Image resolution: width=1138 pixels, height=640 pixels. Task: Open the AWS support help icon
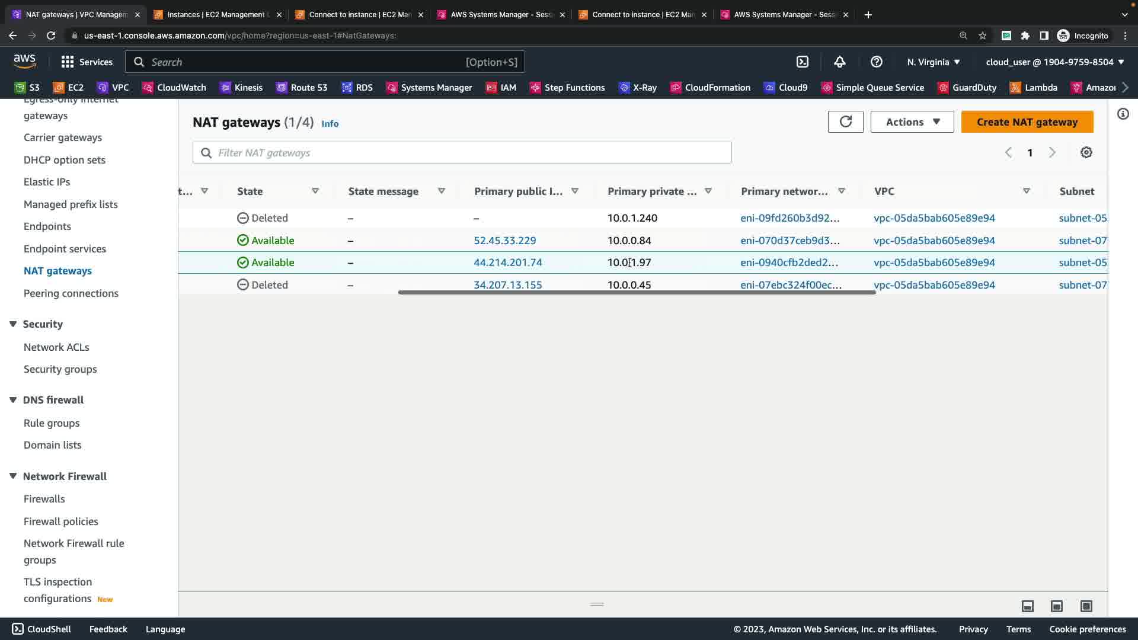pyautogui.click(x=877, y=62)
